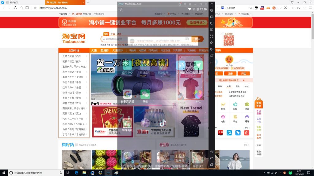Image resolution: width=314 pixels, height=176 pixels.
Task: Click the Windows Start button
Action: pos(4,173)
